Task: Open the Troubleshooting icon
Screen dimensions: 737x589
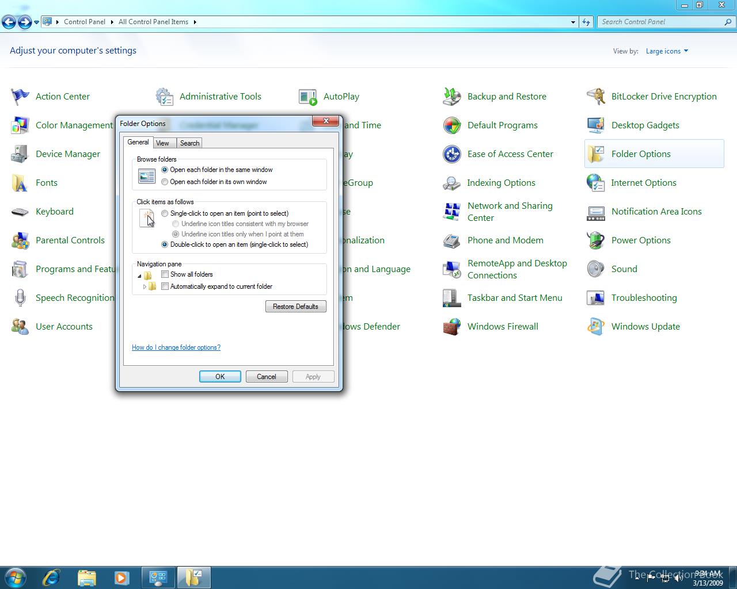Action: (x=596, y=298)
